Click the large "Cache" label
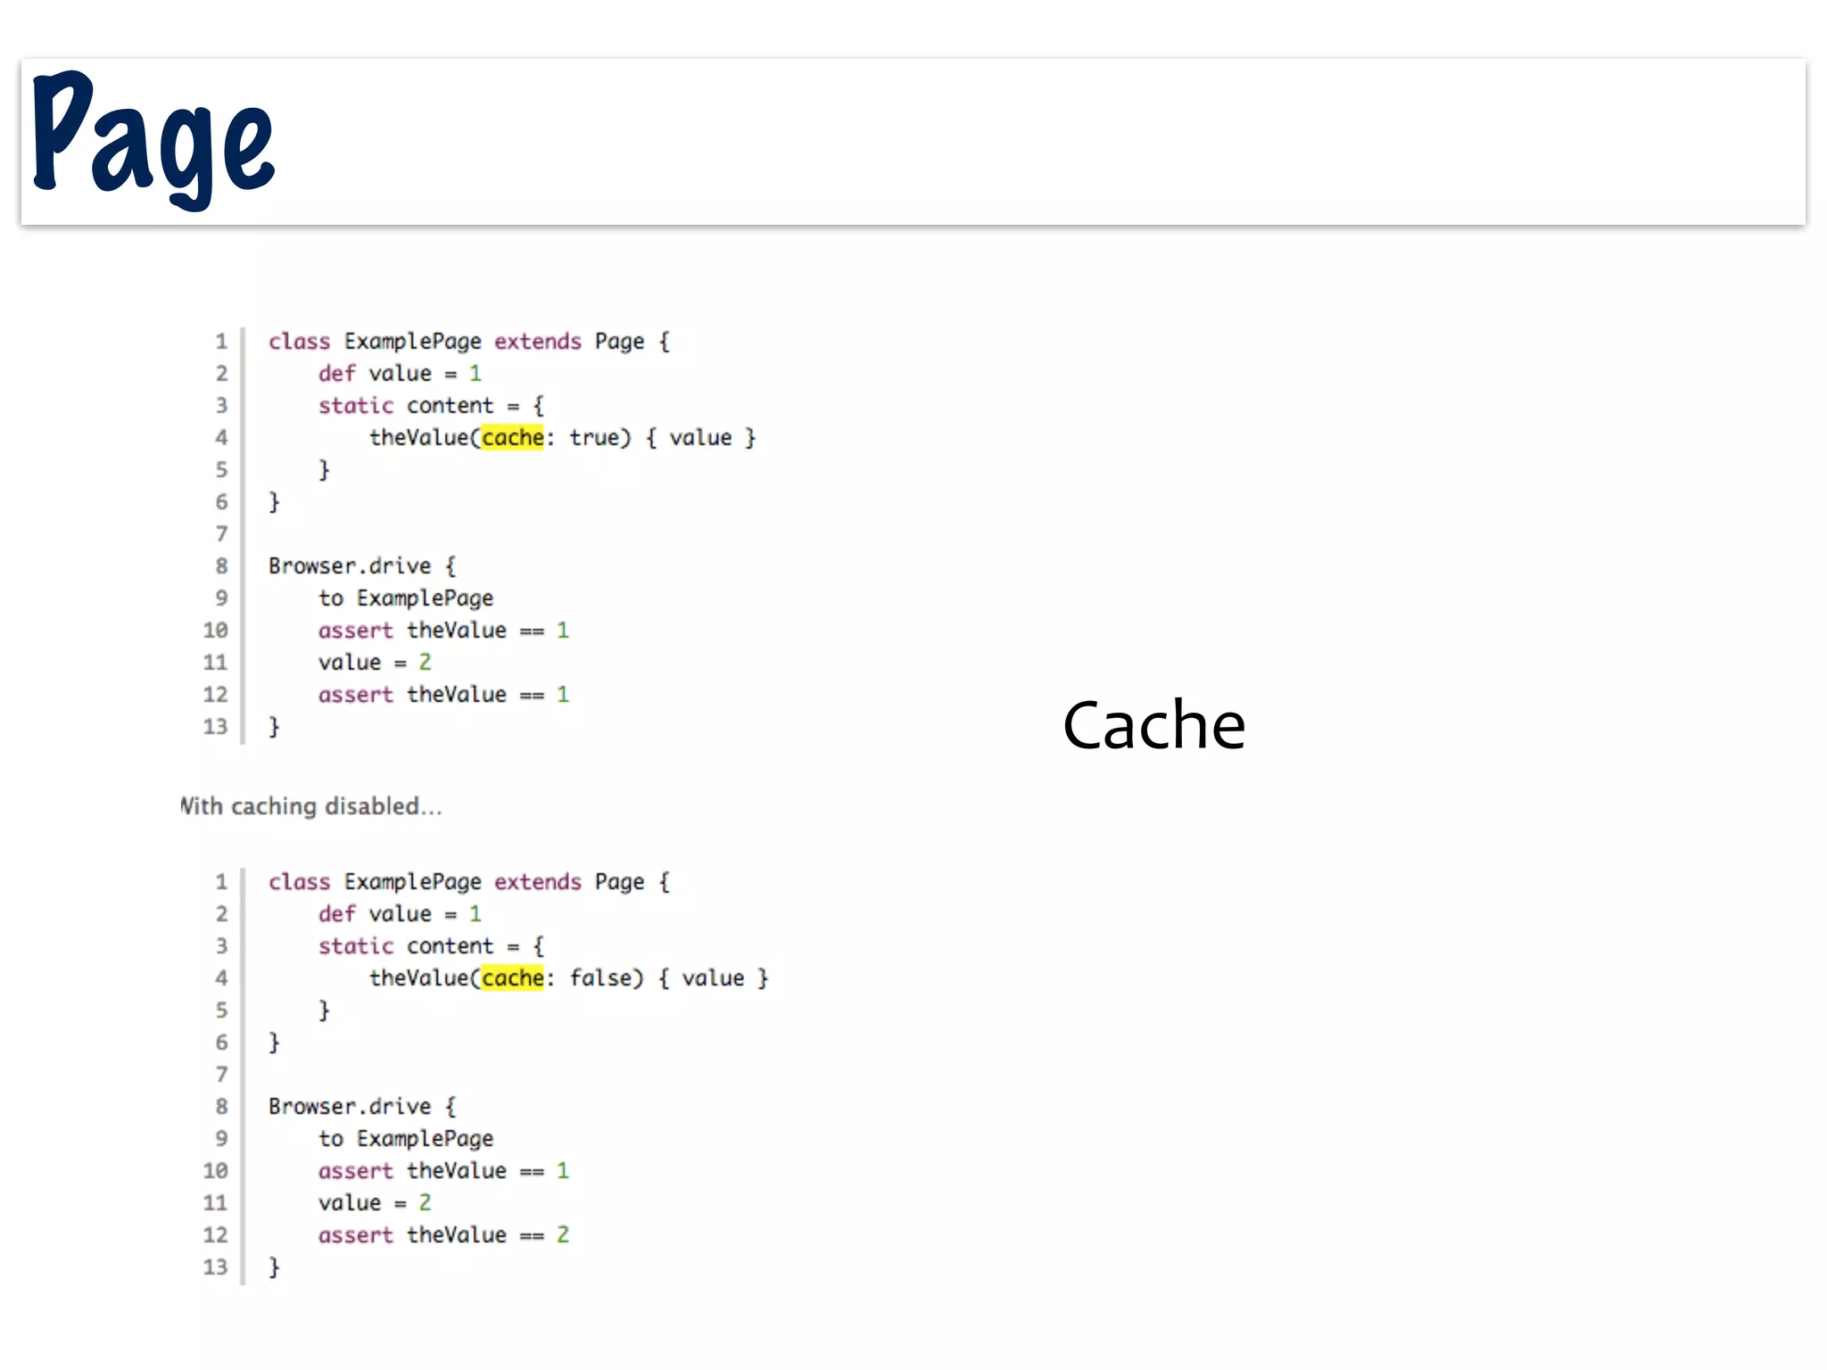This screenshot has height=1370, width=1827. pos(1153,725)
